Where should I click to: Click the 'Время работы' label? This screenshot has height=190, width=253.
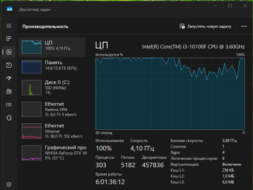(108, 174)
